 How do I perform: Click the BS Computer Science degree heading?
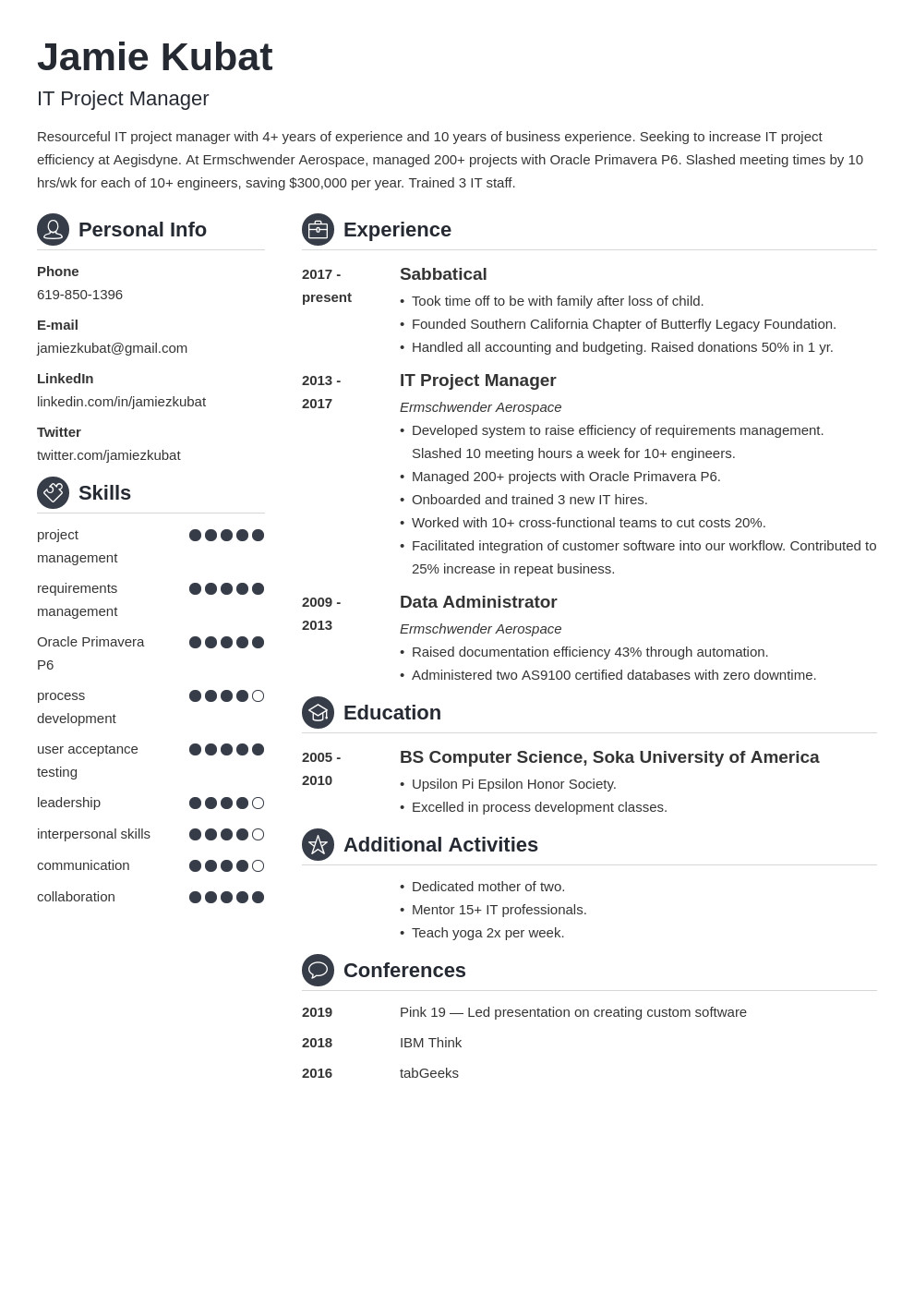[x=608, y=757]
